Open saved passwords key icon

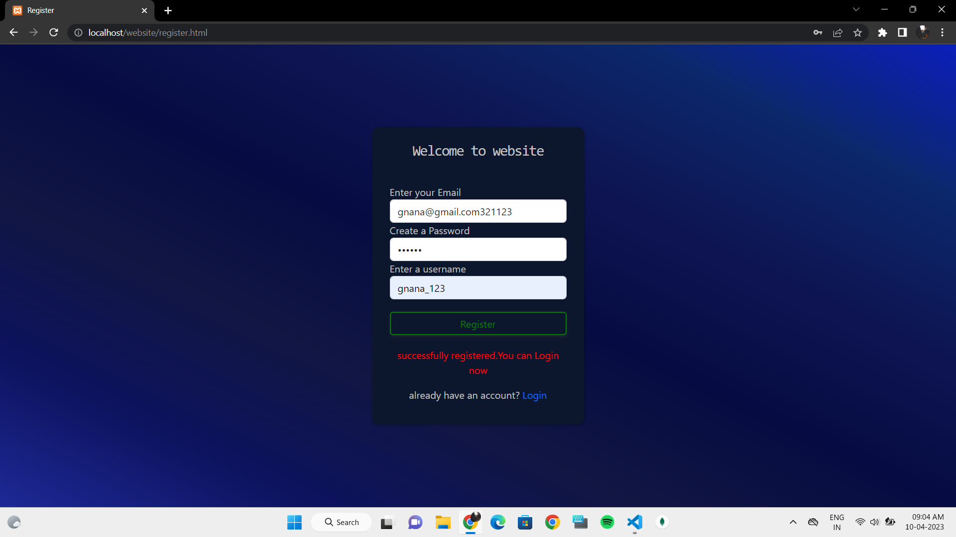pyautogui.click(x=818, y=32)
